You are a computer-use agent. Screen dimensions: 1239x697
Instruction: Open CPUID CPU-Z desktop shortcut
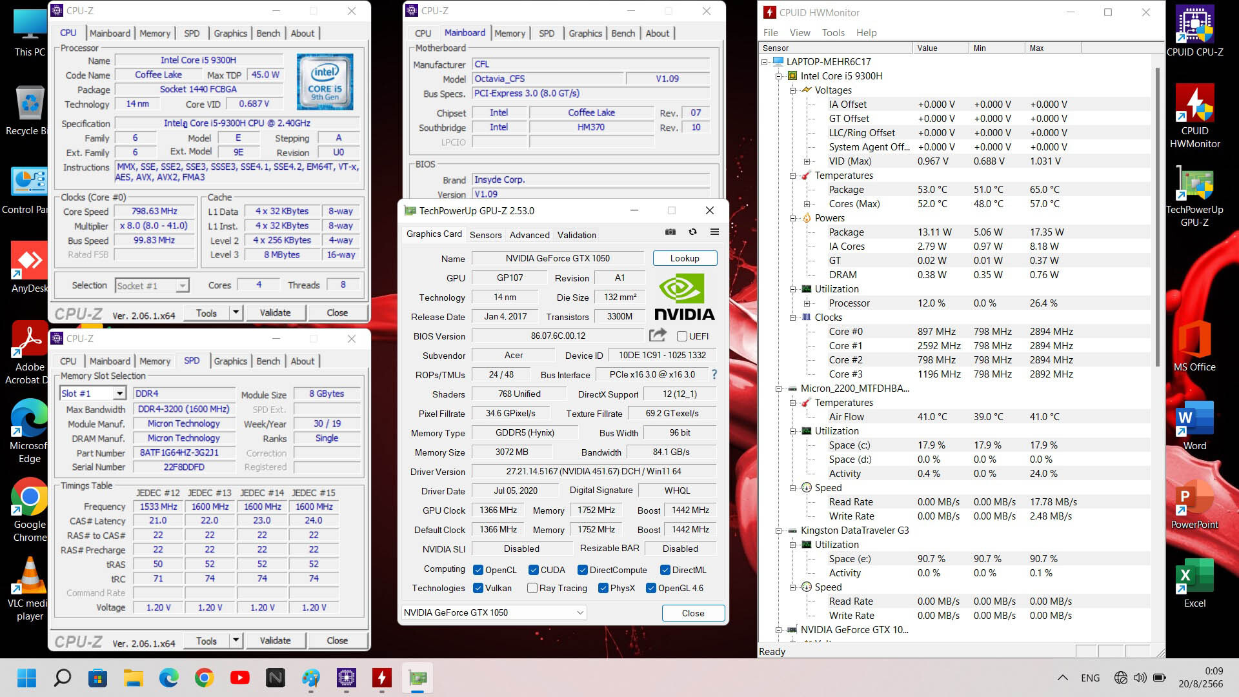tap(1195, 31)
